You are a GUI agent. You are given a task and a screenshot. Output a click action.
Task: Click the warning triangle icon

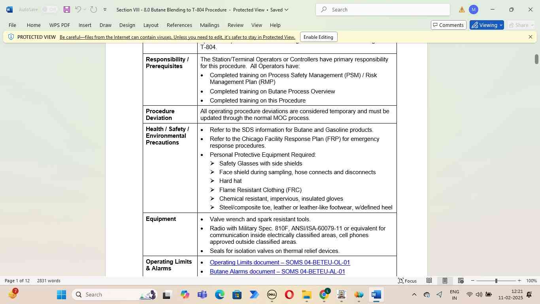click(462, 10)
